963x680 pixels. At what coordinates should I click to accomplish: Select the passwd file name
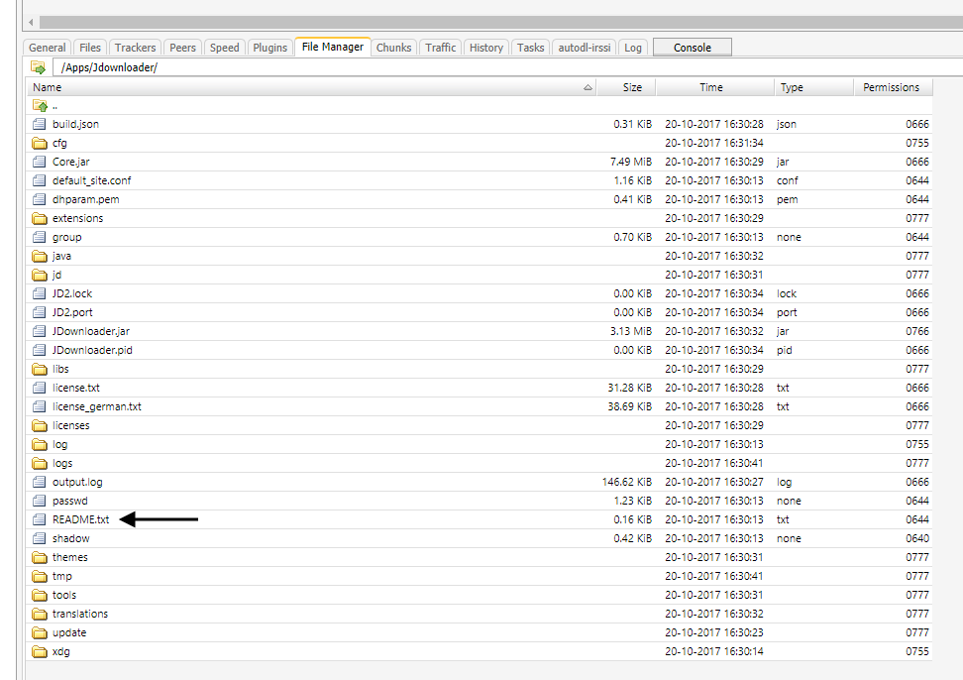tap(70, 501)
